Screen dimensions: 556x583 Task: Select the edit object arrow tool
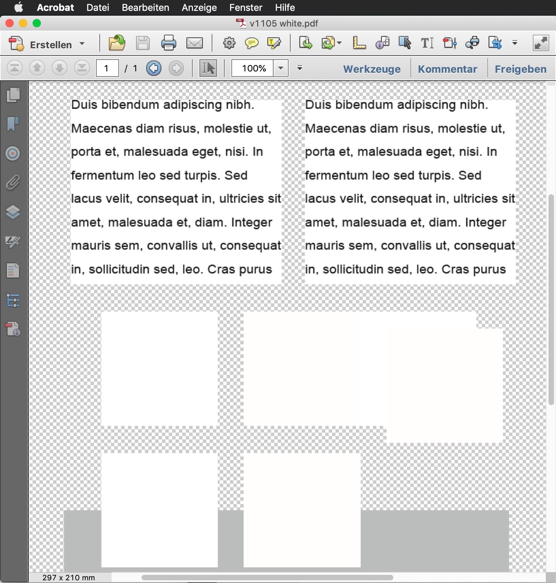click(405, 43)
